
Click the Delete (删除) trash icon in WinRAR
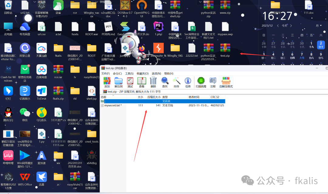click(153, 82)
